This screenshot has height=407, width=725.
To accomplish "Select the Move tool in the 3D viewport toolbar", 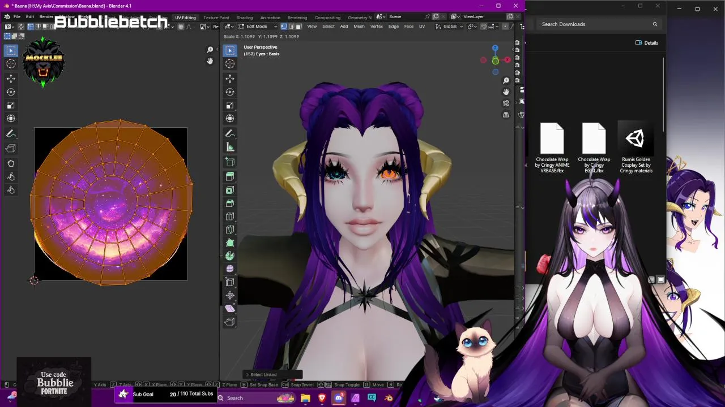I will pyautogui.click(x=230, y=79).
